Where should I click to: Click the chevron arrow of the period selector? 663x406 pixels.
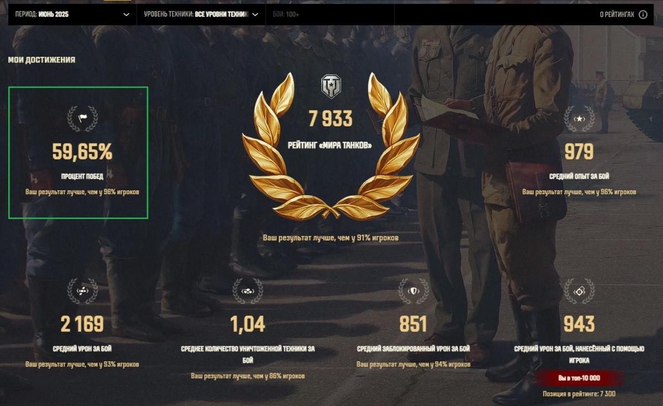click(x=127, y=14)
